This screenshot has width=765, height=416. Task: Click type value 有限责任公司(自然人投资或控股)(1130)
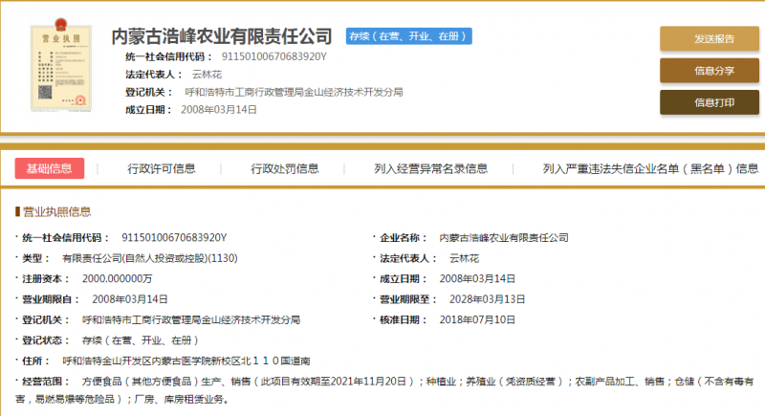click(150, 258)
